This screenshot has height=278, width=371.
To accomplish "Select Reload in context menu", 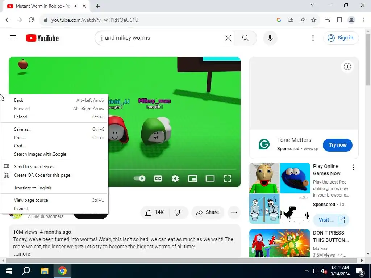I will point(54,117).
